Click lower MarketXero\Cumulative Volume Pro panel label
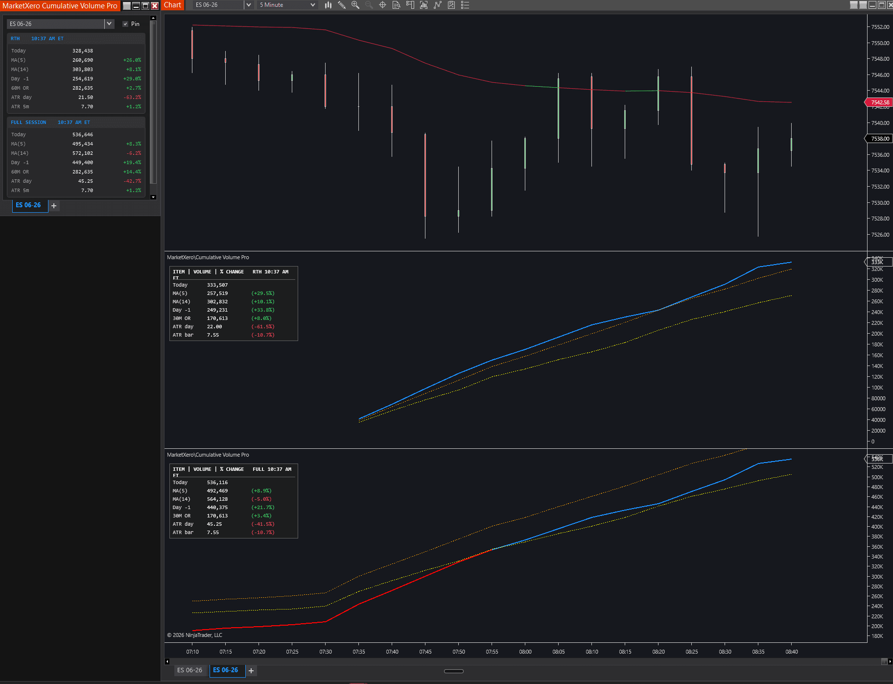This screenshot has width=893, height=684. [208, 455]
